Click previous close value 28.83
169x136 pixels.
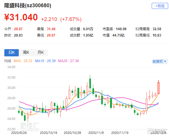coord(18,35)
